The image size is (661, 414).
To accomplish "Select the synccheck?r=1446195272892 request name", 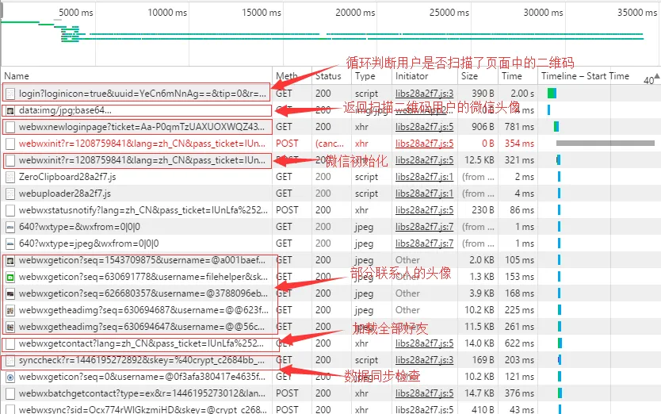I will (142, 360).
